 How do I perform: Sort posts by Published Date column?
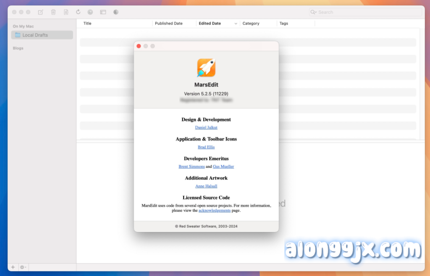(x=169, y=23)
